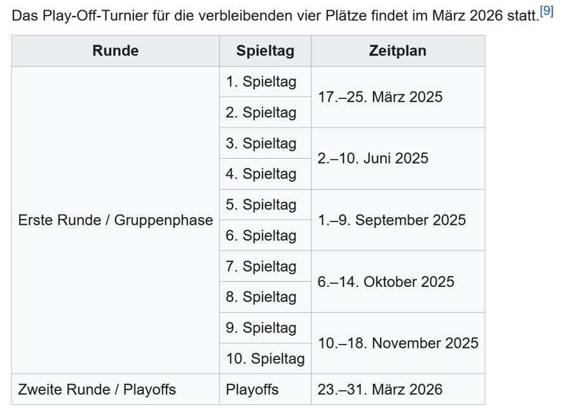
Task: Select the 8. Spieltag cell
Action: [x=261, y=297]
